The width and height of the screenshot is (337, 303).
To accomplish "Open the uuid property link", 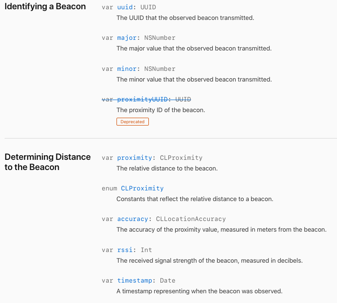I will (x=125, y=7).
